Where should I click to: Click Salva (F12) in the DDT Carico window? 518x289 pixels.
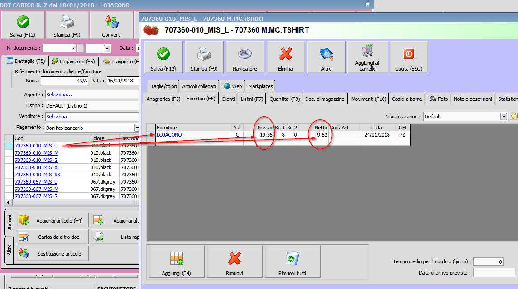[x=23, y=25]
